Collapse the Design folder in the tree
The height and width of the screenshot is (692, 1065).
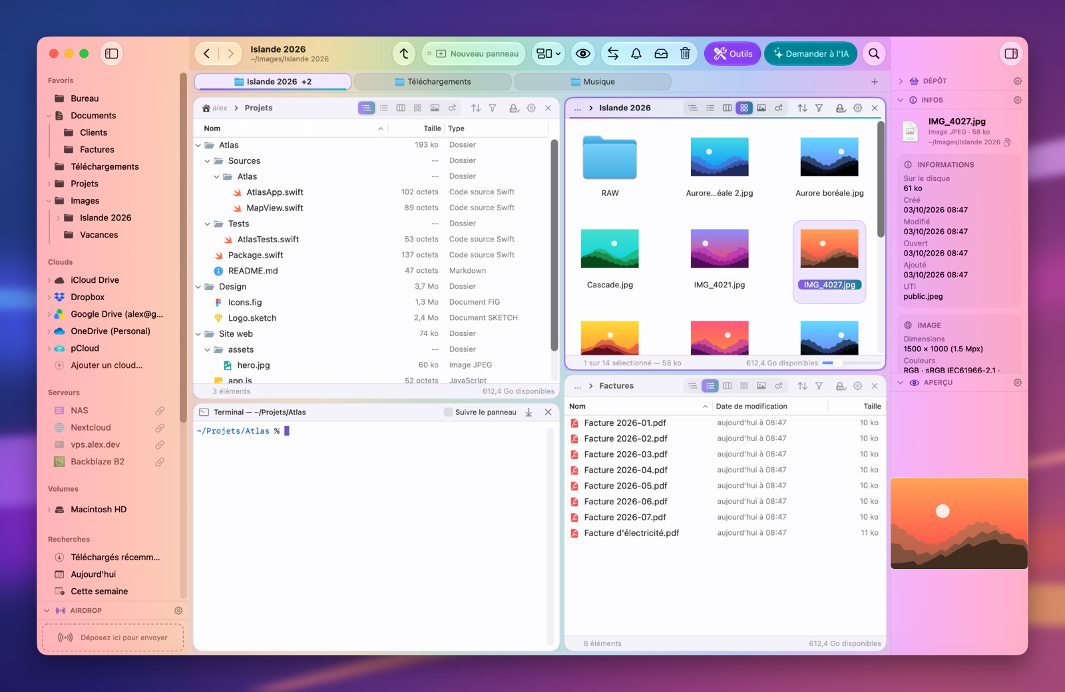click(x=198, y=287)
